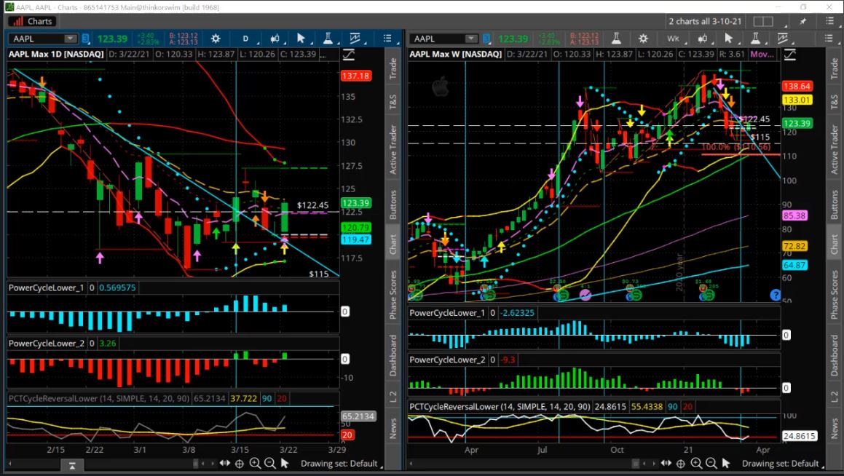Open the Trade side tab of the right chart

click(835, 68)
